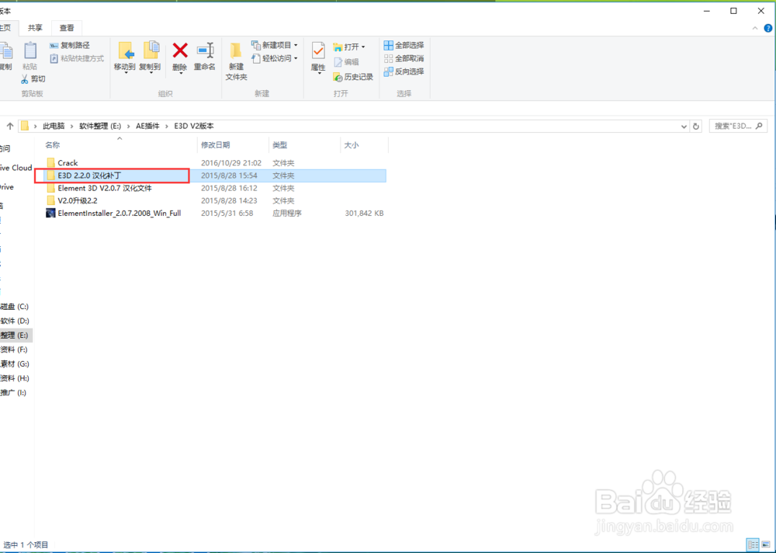
Task: Select drive (F:) in navigation pane
Action: point(15,350)
